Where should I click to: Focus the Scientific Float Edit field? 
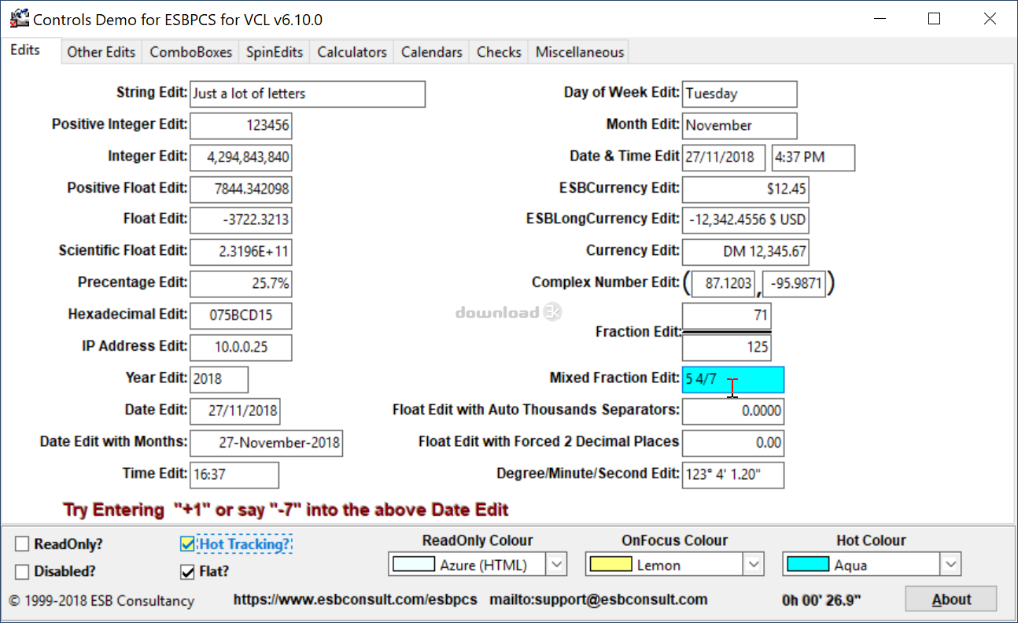[x=241, y=253]
